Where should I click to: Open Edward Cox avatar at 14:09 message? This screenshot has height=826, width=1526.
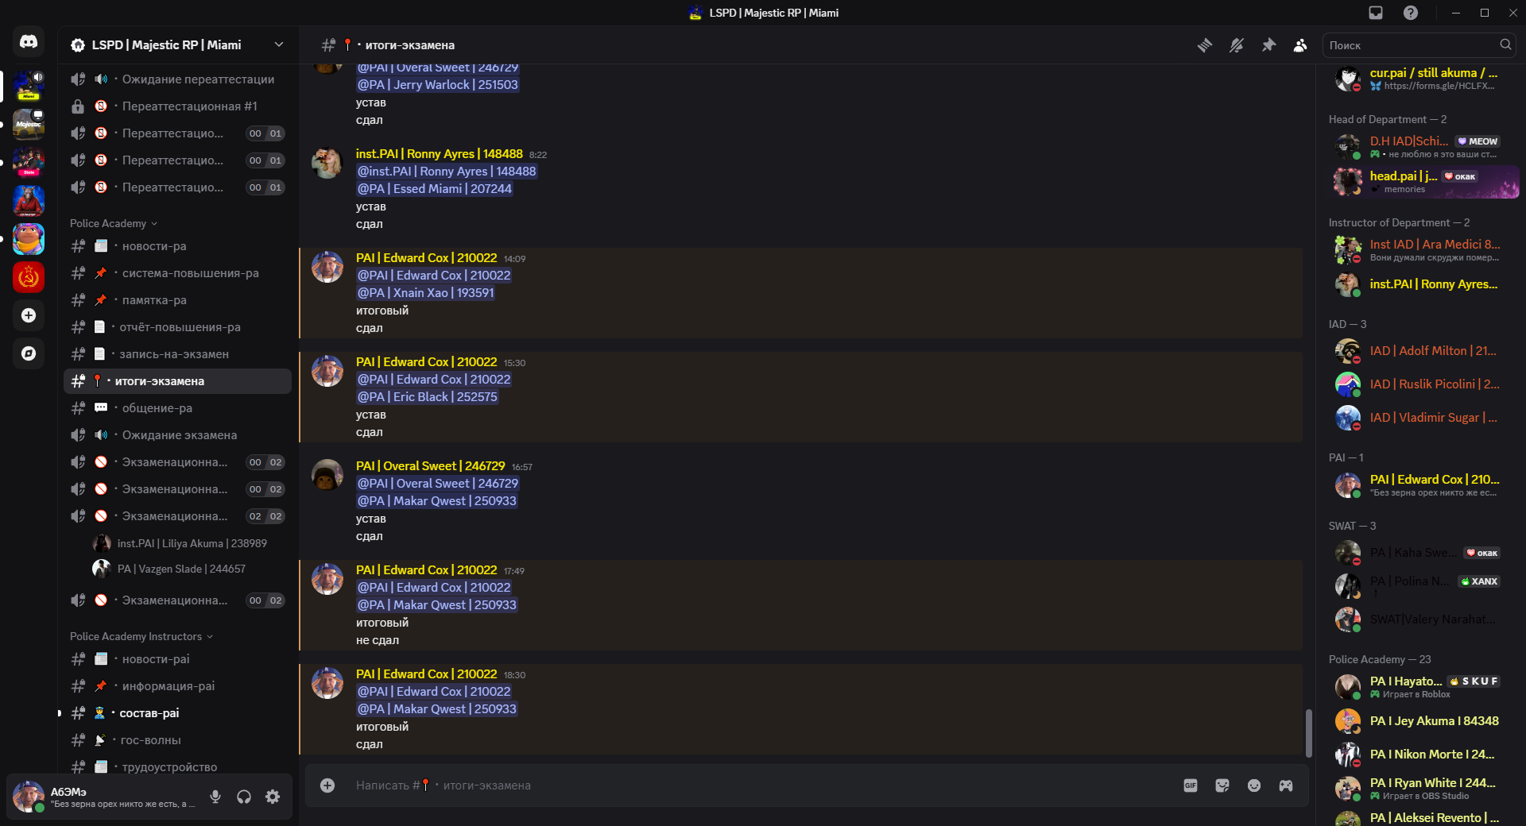pos(327,268)
